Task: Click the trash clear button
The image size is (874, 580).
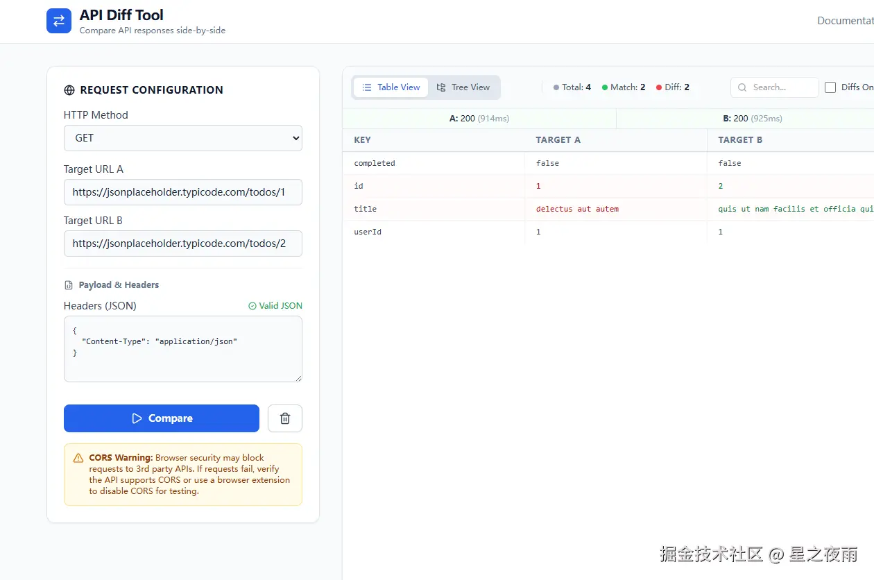Action: [x=284, y=418]
